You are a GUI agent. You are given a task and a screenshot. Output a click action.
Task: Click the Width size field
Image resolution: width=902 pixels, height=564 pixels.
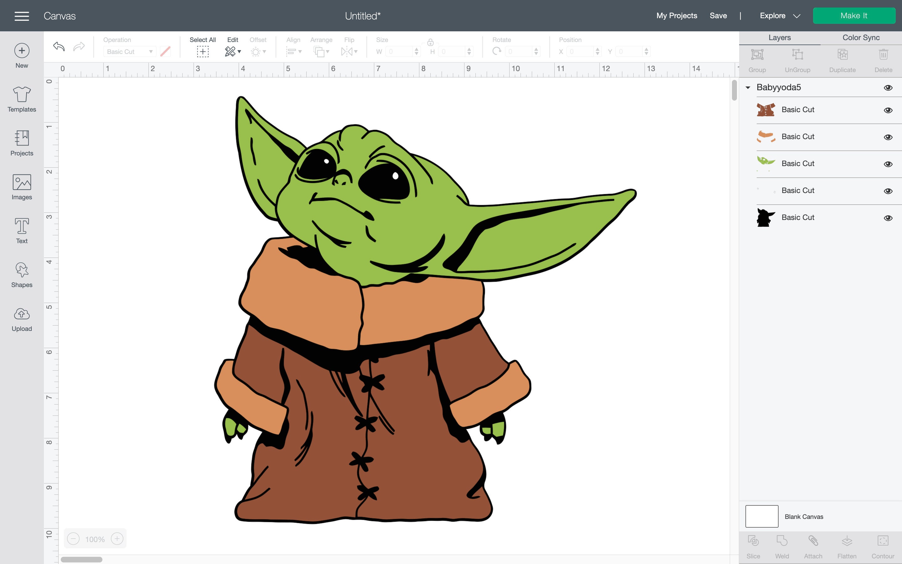pyautogui.click(x=402, y=51)
